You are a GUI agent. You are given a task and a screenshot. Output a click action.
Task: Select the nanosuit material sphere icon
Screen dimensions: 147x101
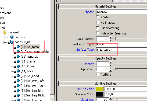point(12,37)
